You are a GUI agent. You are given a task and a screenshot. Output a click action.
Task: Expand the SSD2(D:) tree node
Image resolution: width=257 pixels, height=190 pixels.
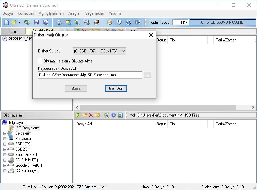point(5,149)
